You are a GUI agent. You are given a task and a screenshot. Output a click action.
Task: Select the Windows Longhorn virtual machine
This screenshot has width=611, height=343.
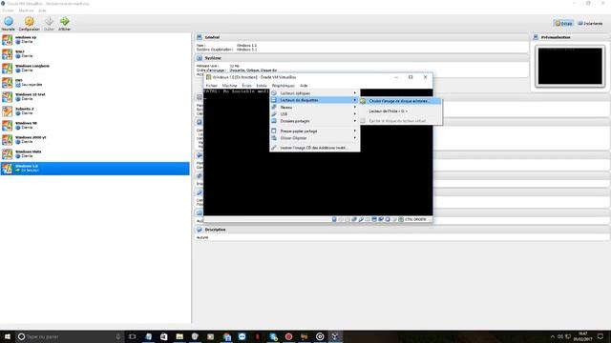pyautogui.click(x=95, y=69)
